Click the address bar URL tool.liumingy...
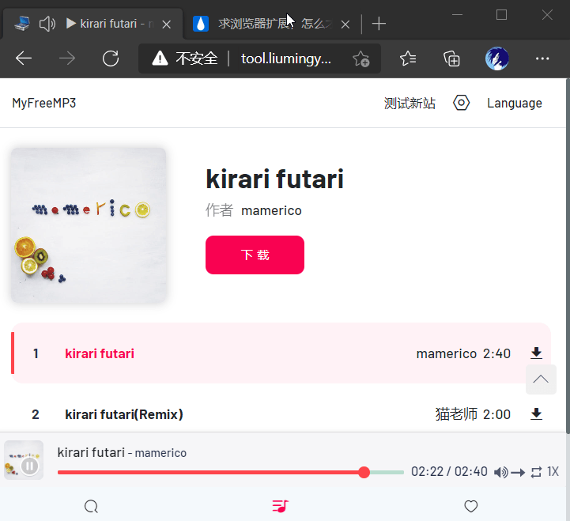 click(285, 59)
